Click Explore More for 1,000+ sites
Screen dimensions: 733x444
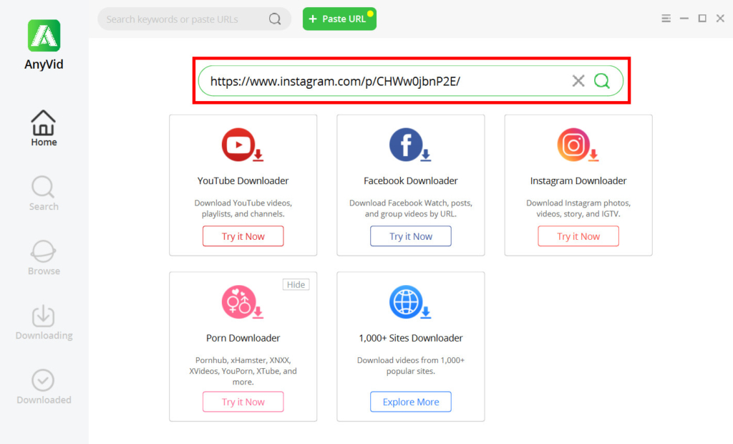tap(410, 402)
